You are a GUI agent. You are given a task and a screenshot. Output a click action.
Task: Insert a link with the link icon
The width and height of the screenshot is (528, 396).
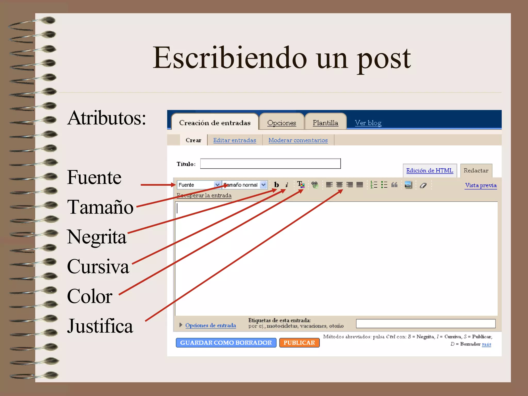tap(315, 185)
